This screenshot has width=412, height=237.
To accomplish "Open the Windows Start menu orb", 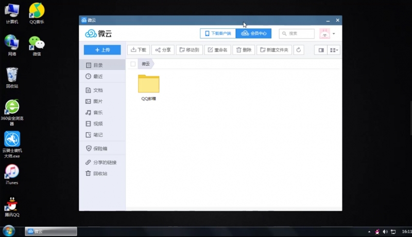I will pos(9,231).
